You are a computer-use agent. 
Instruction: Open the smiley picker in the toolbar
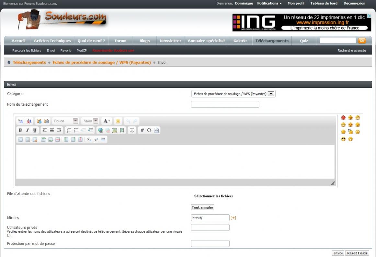(118, 121)
